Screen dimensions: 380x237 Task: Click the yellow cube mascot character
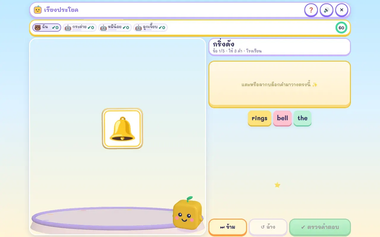tap(187, 214)
